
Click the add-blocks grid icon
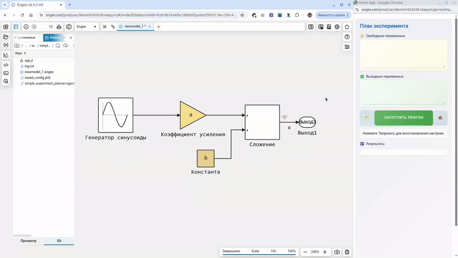[x=16, y=27]
